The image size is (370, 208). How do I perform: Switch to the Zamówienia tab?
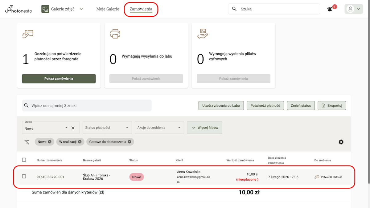point(141,9)
